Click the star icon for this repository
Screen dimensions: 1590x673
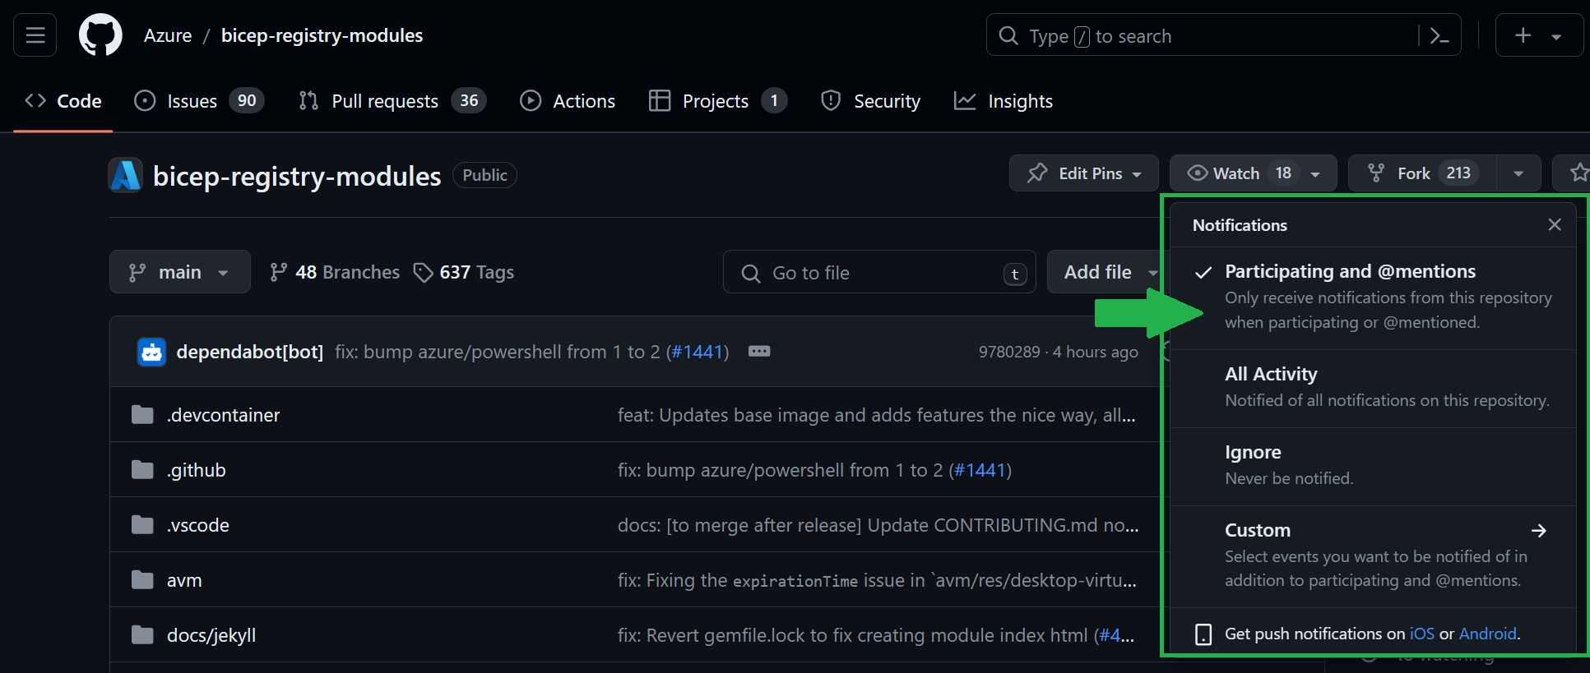(x=1578, y=173)
